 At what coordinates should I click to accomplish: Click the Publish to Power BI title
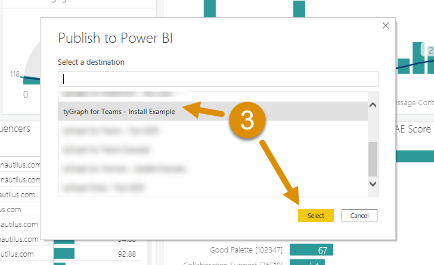coord(115,39)
